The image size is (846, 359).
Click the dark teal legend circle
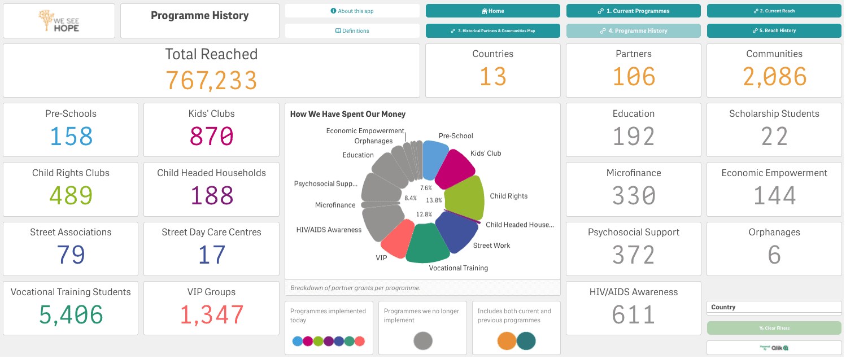526,341
